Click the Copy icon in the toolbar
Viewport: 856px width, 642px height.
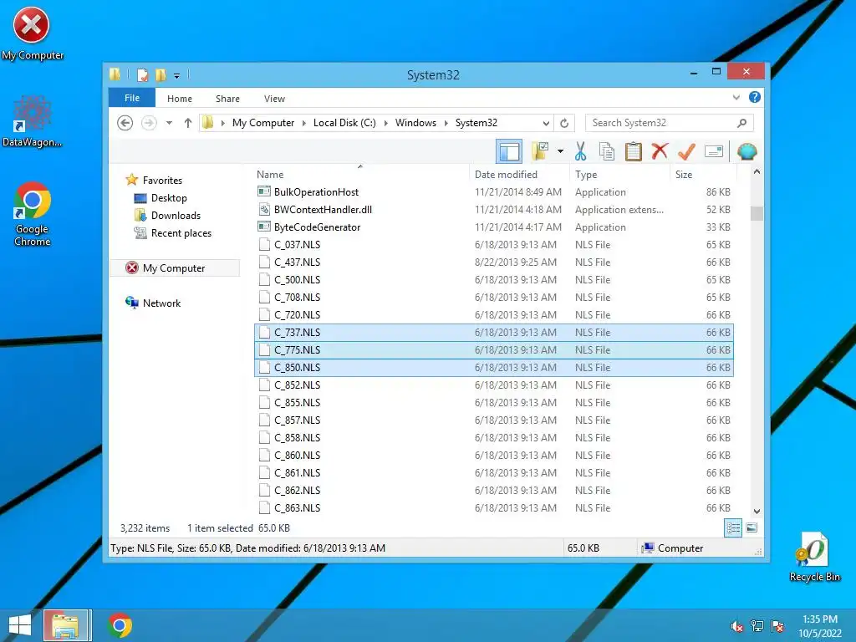(607, 151)
